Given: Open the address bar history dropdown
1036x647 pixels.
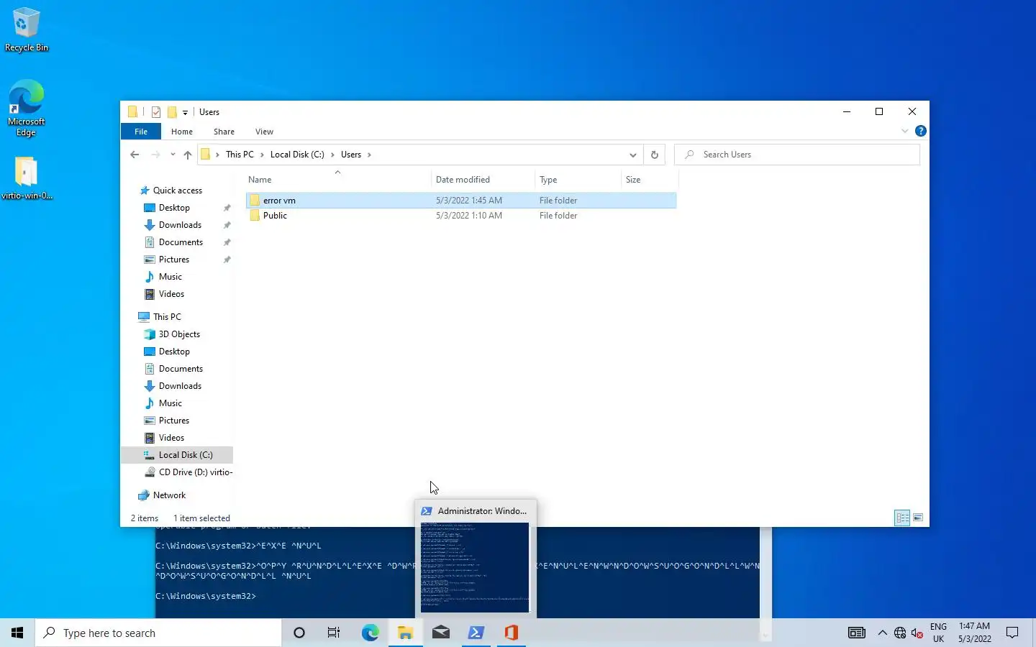Looking at the screenshot, I should coord(632,155).
